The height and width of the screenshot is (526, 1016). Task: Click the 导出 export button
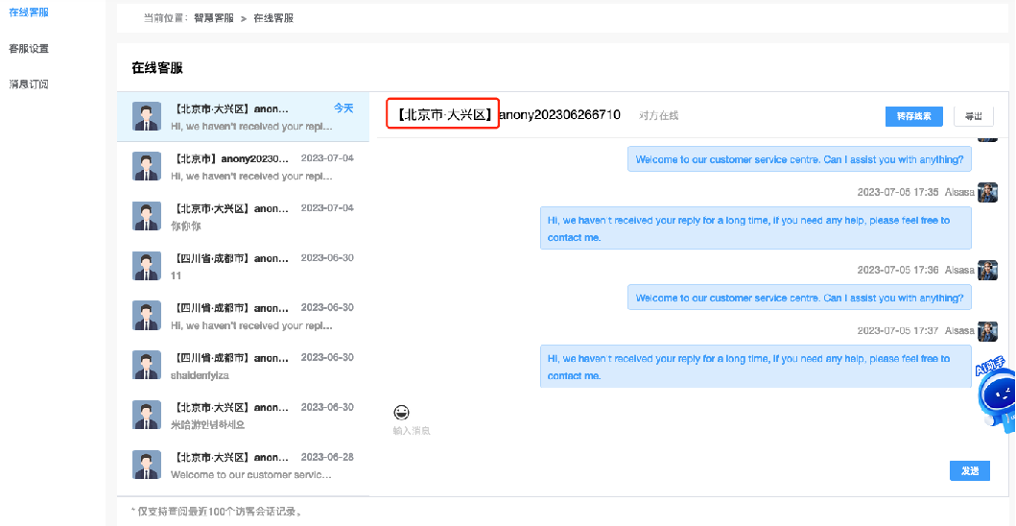coord(973,117)
